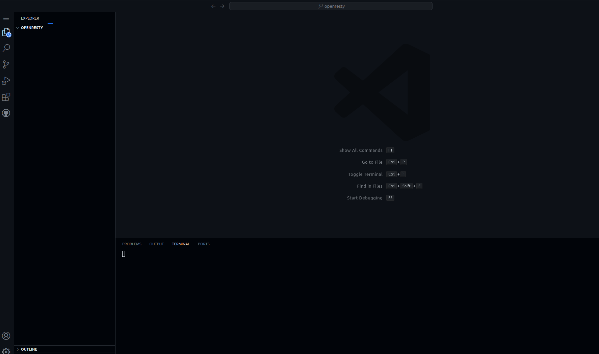The image size is (599, 354).
Task: Open the Source Control view
Action: [6, 64]
